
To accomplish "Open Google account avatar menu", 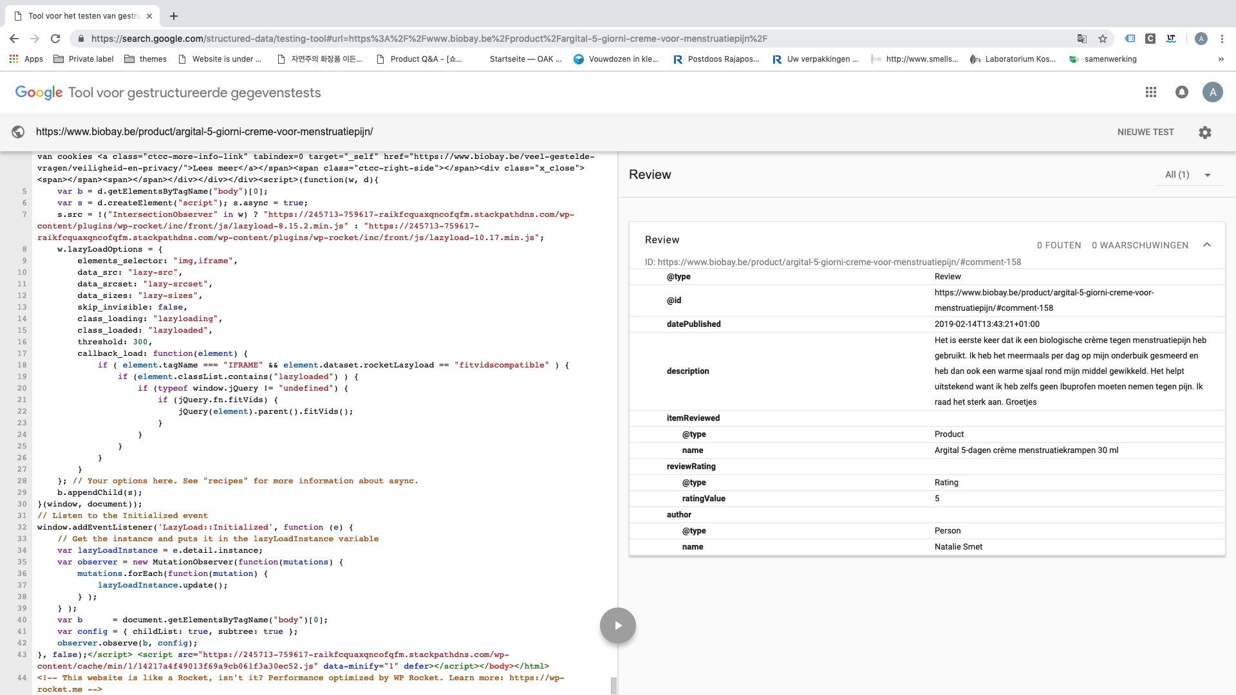I will pos(1212,92).
